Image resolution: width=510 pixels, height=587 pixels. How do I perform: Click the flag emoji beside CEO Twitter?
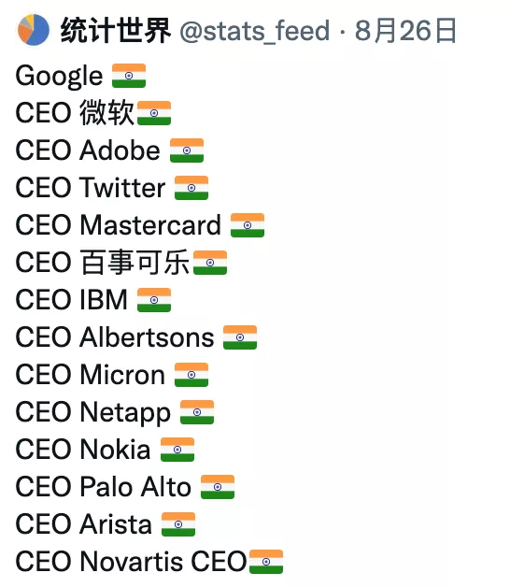point(191,188)
